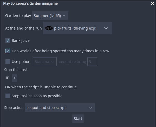Open the Logout and stop script dropdown

click(60, 108)
